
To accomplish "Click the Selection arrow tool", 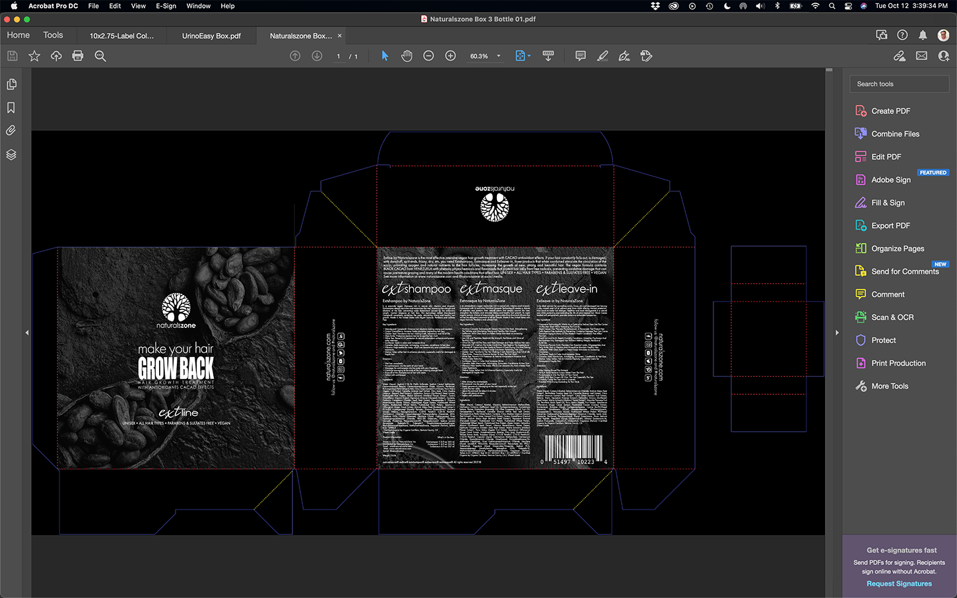I will 385,56.
